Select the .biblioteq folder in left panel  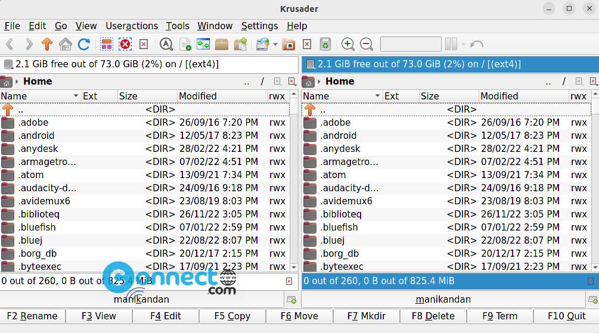click(145, 214)
